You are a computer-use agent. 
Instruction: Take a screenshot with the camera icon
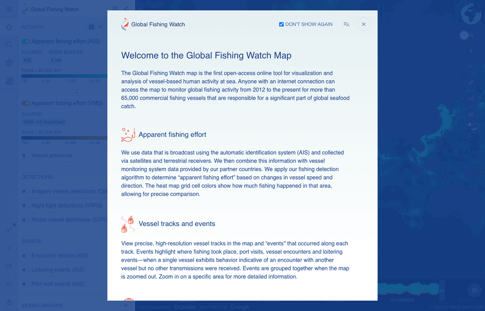471,115
